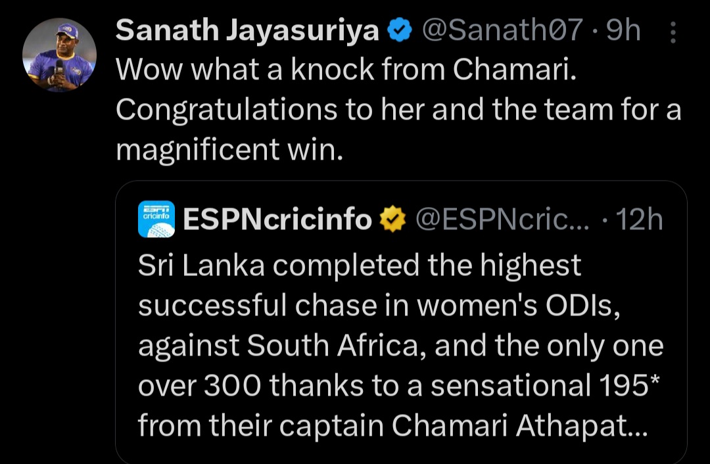Click the ESPNcricinfo gold verified badge
710x464 pixels.
point(393,220)
